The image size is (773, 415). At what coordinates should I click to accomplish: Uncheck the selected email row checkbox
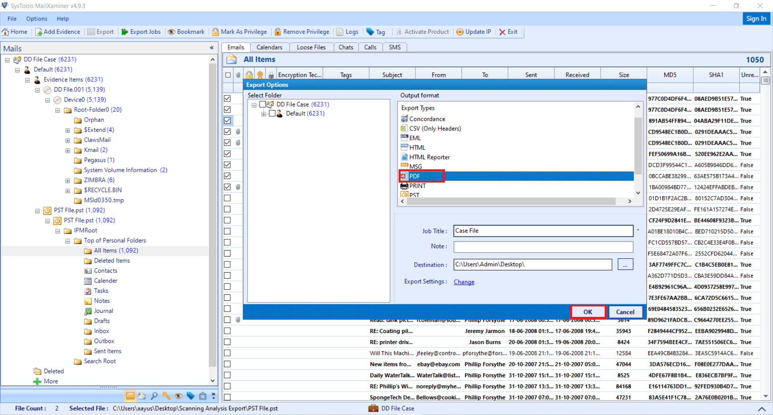[x=228, y=120]
